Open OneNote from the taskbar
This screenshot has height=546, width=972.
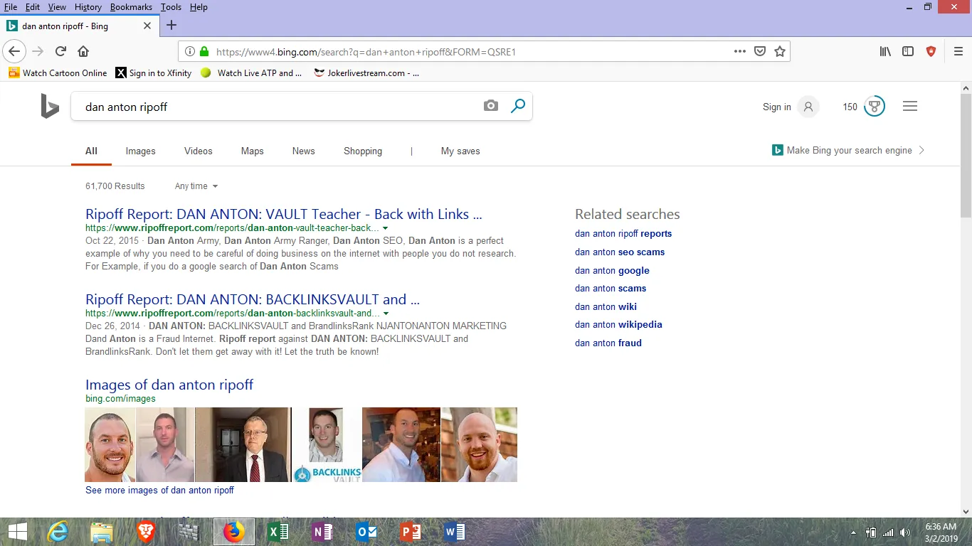tap(322, 532)
